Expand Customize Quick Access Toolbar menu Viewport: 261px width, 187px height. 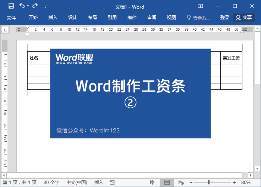[45, 7]
